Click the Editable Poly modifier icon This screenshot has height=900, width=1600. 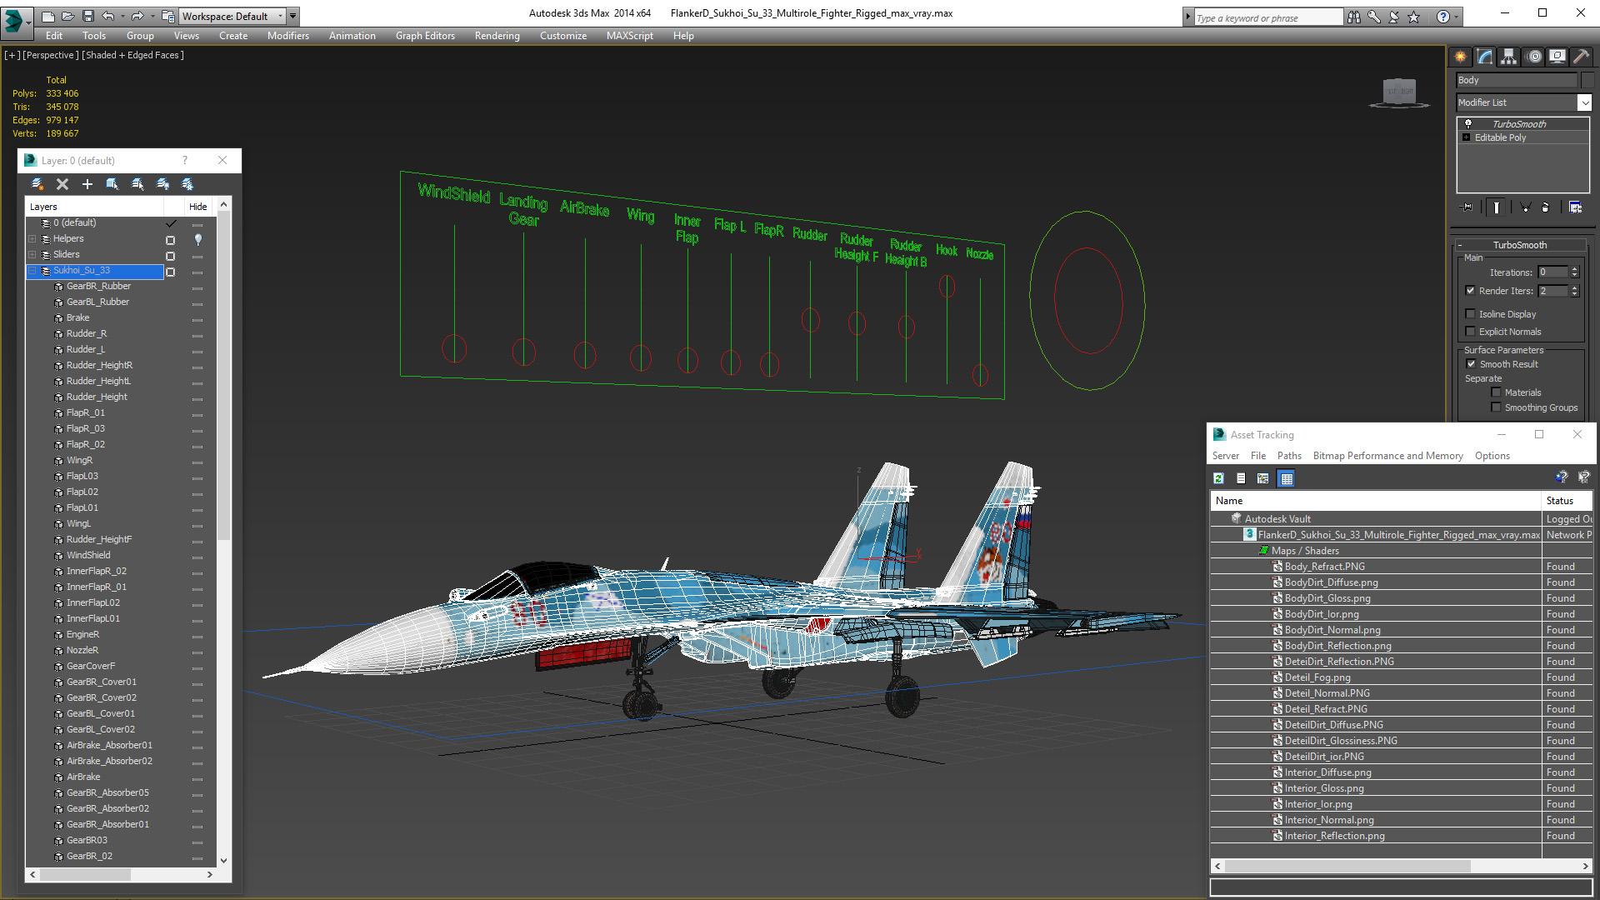point(1466,137)
